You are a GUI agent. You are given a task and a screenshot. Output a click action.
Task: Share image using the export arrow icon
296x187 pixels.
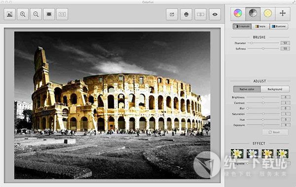[x=172, y=14]
